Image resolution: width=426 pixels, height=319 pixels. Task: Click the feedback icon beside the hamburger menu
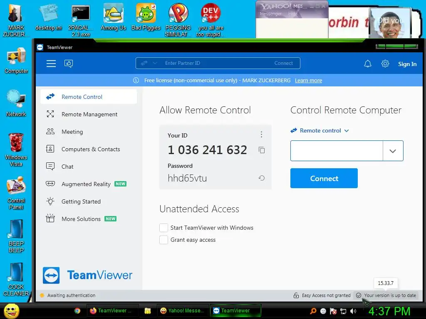click(x=69, y=64)
